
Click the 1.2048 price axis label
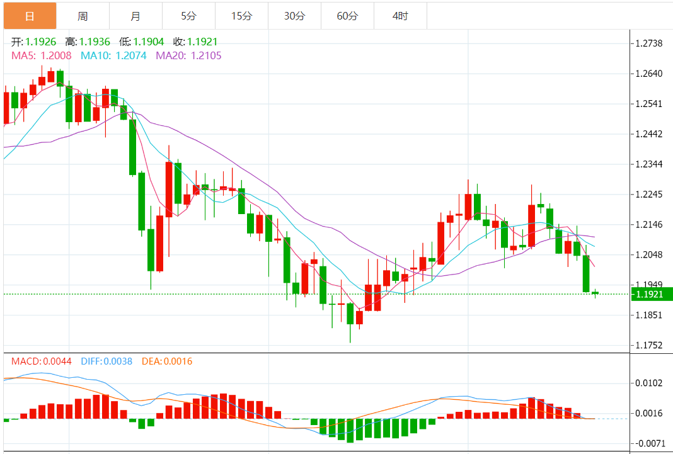(x=649, y=254)
